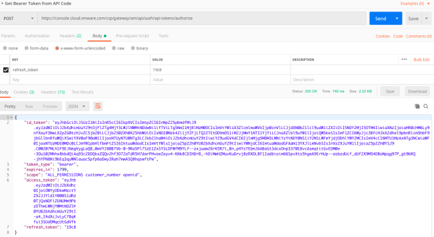
Task: Uncheck the refresh_token parameter row
Action: 6,70
